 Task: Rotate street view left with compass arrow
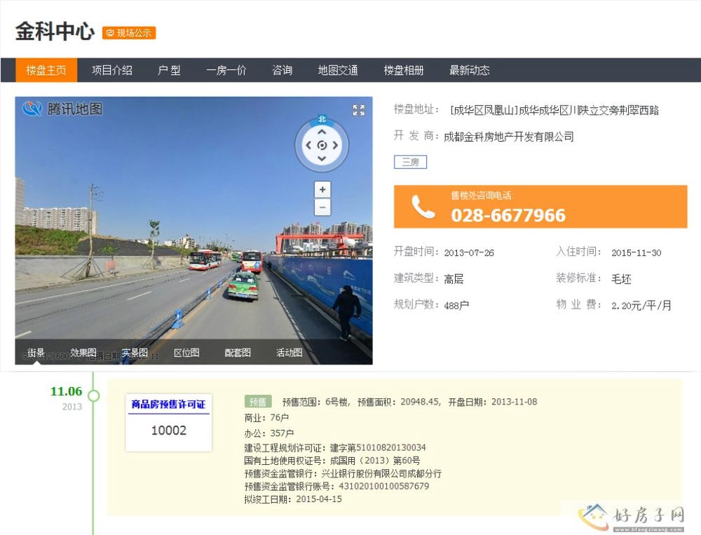(x=308, y=145)
